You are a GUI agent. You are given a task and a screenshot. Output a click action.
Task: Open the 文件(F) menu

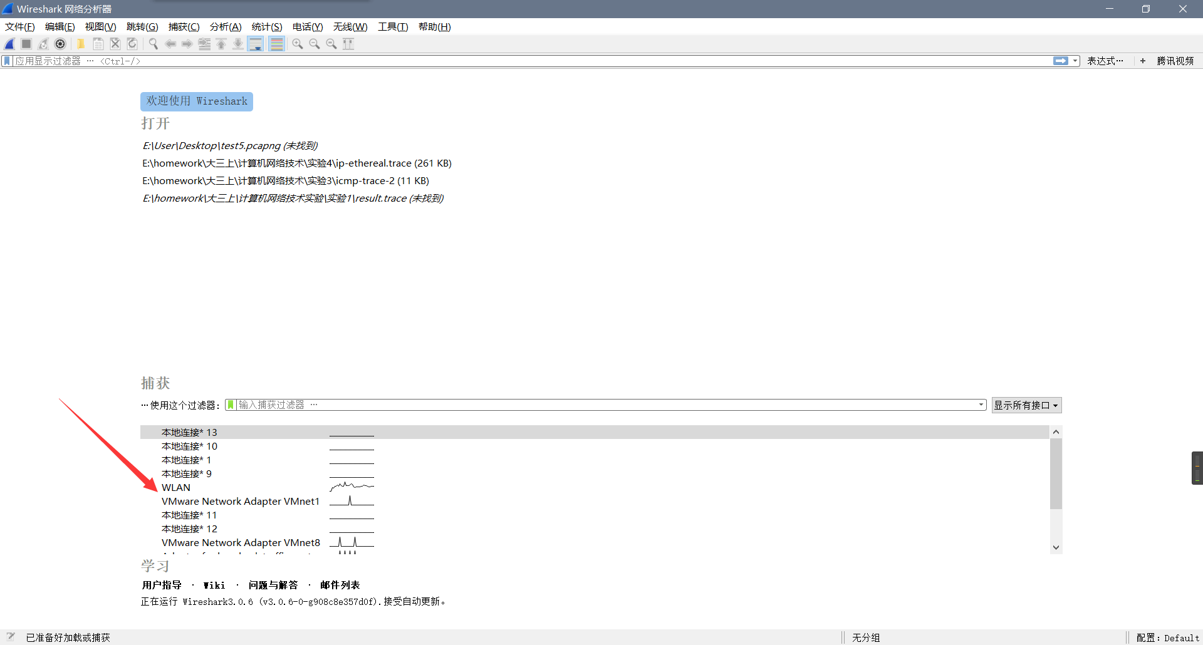coord(20,27)
